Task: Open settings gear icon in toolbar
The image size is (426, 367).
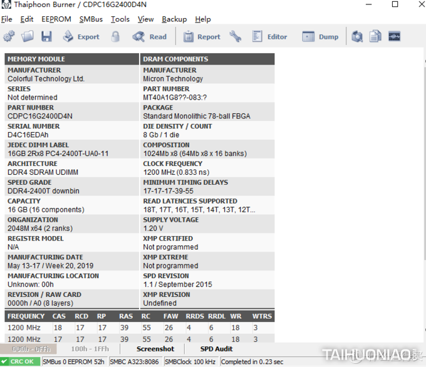Action: tap(9, 36)
